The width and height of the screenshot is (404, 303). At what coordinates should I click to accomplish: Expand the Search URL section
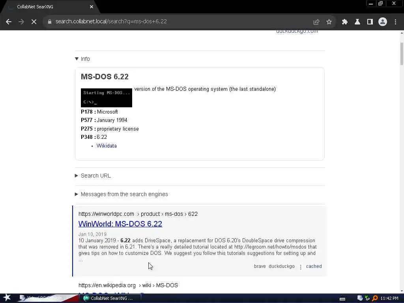(x=93, y=176)
